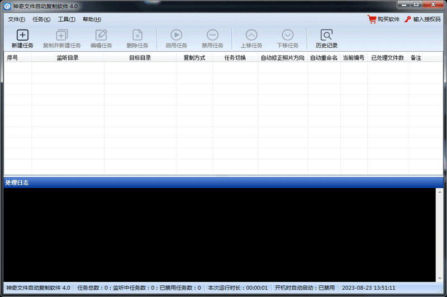Maximize the window

pos(416,4)
